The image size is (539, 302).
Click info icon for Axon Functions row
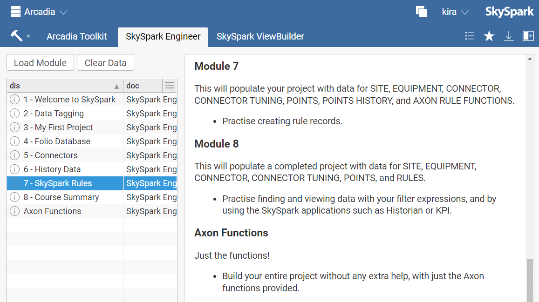[14, 211]
